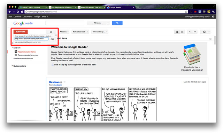Click the xkcd Reviews comic image

(x=103, y=104)
